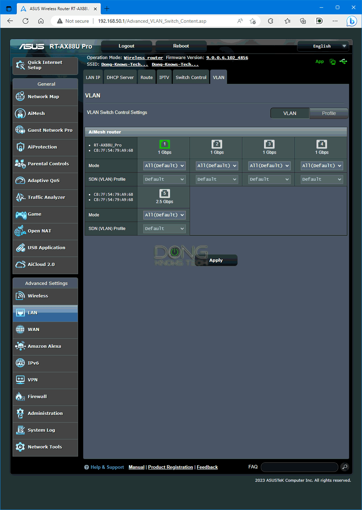
Task: Select the 2.5 Gbps port 5 icon
Action: click(165, 194)
